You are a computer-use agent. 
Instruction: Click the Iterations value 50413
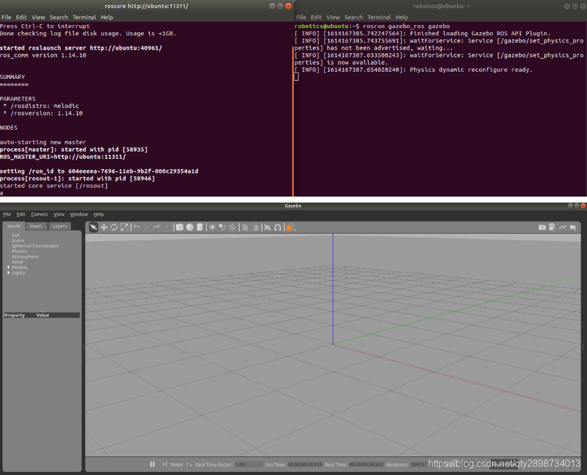417,464
